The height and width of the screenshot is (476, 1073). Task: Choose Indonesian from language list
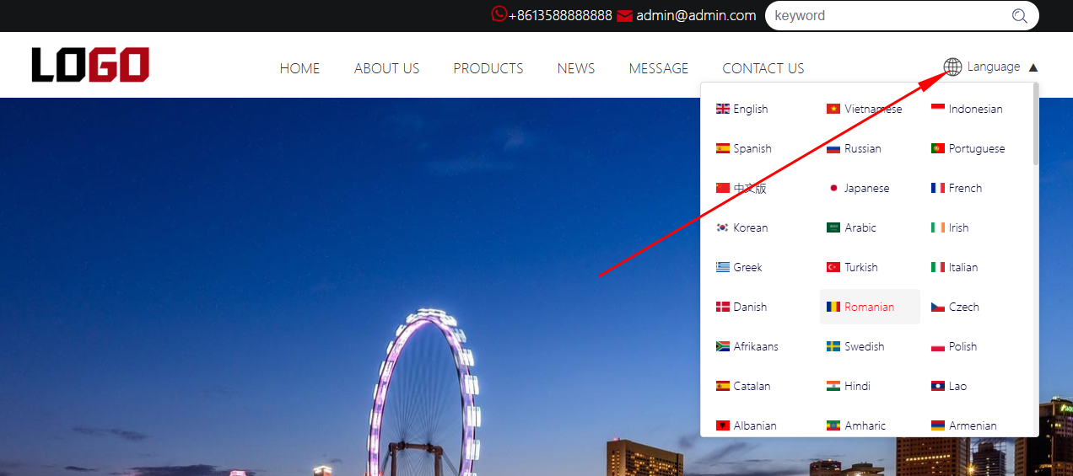tap(967, 109)
